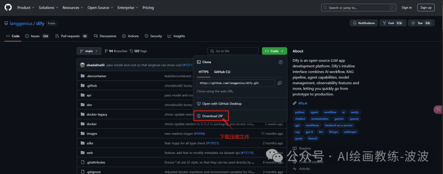Screen dimensions: 443x174
Task: Click the Sign up button
Action: coord(426,8)
